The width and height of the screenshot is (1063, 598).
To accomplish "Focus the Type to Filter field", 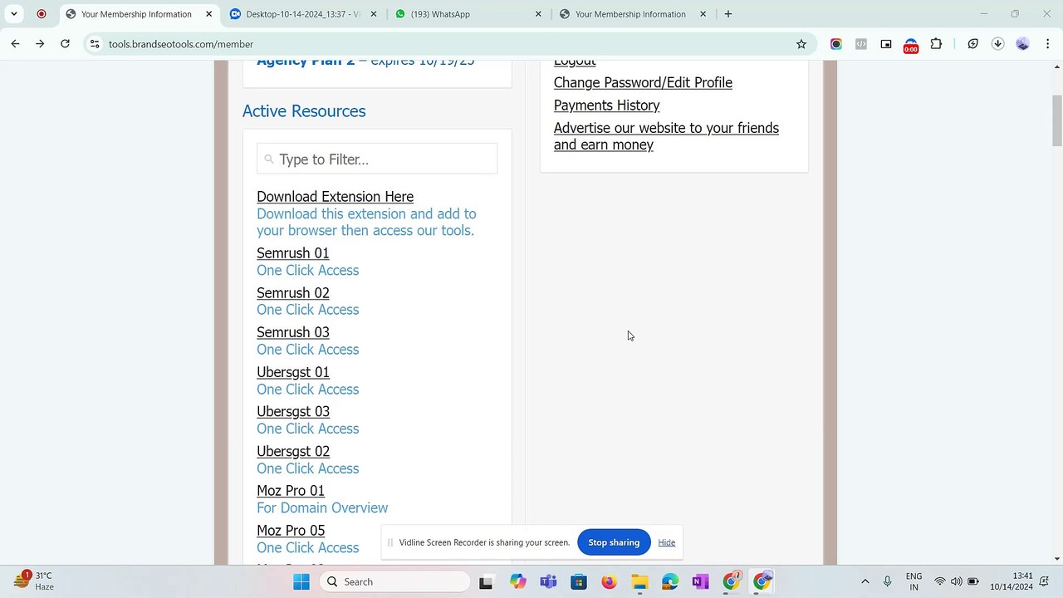I will click(377, 159).
